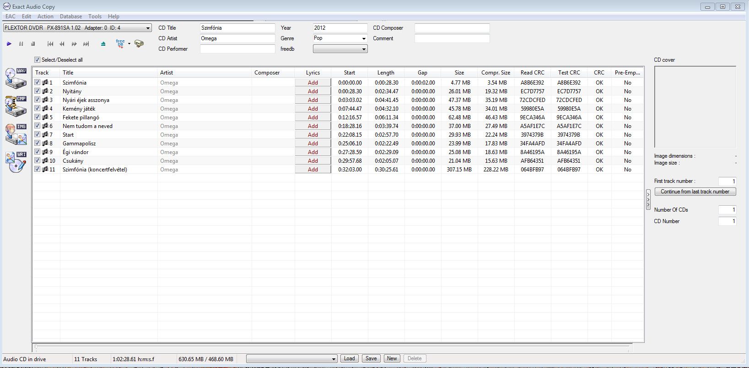
Task: Click the Year field showing 2012
Action: click(x=340, y=28)
